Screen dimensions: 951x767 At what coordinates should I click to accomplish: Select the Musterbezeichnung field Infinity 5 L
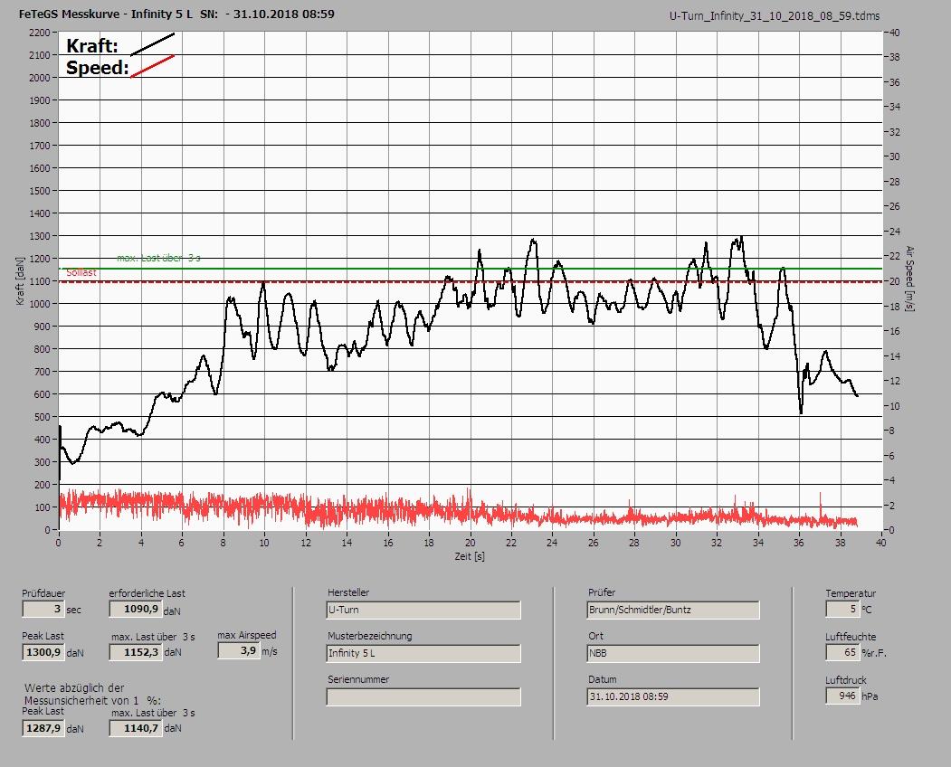423,653
